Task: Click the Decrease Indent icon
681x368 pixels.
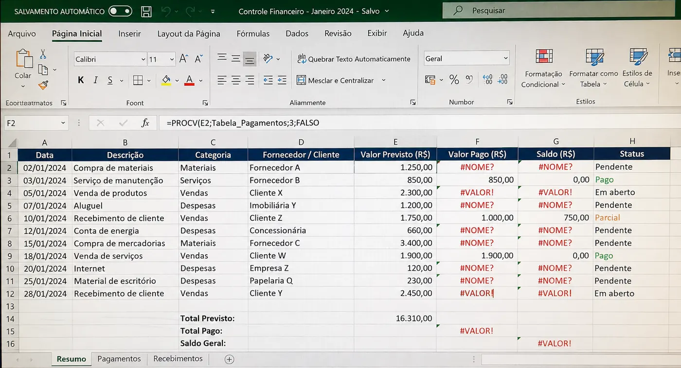Action: [x=268, y=80]
